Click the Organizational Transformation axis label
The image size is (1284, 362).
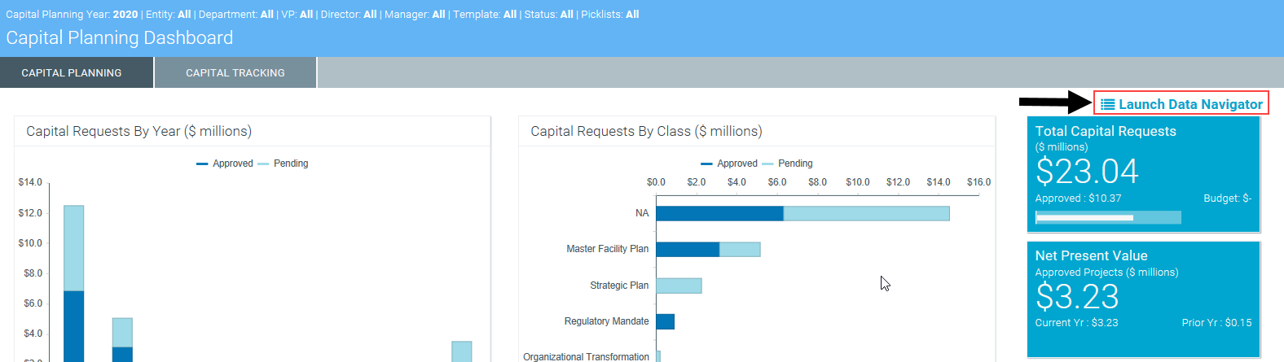pyautogui.click(x=586, y=356)
